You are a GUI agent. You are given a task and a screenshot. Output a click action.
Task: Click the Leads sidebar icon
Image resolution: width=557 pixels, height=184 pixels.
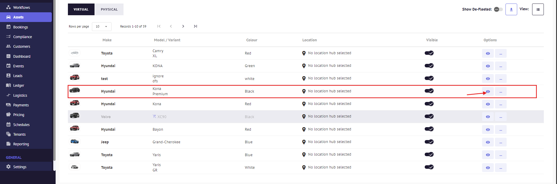(x=8, y=76)
